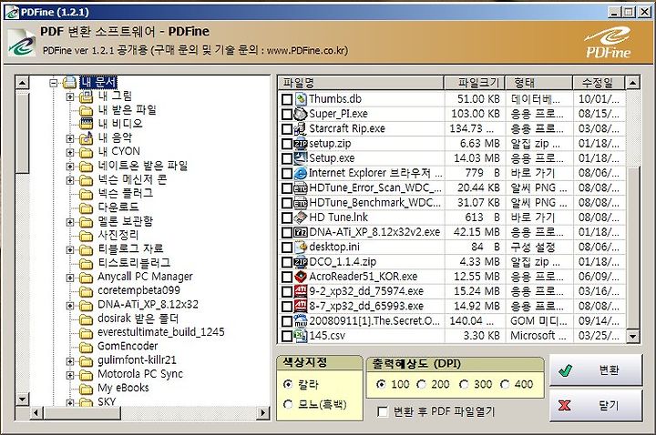The height and width of the screenshot is (435, 656).
Task: Choose 200 DPI output resolution
Action: tap(422, 384)
